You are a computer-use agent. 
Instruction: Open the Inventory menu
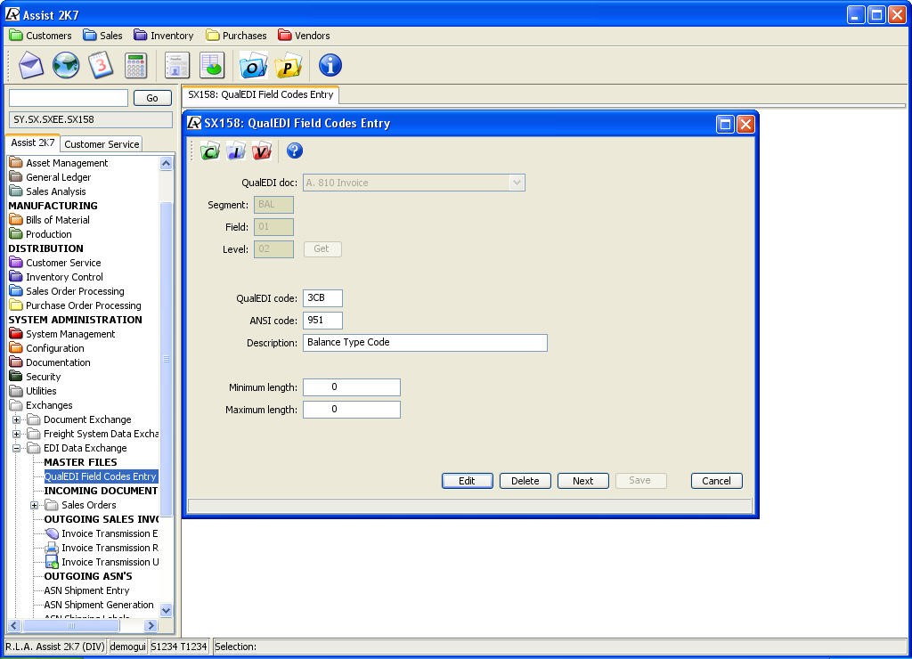[x=164, y=36]
